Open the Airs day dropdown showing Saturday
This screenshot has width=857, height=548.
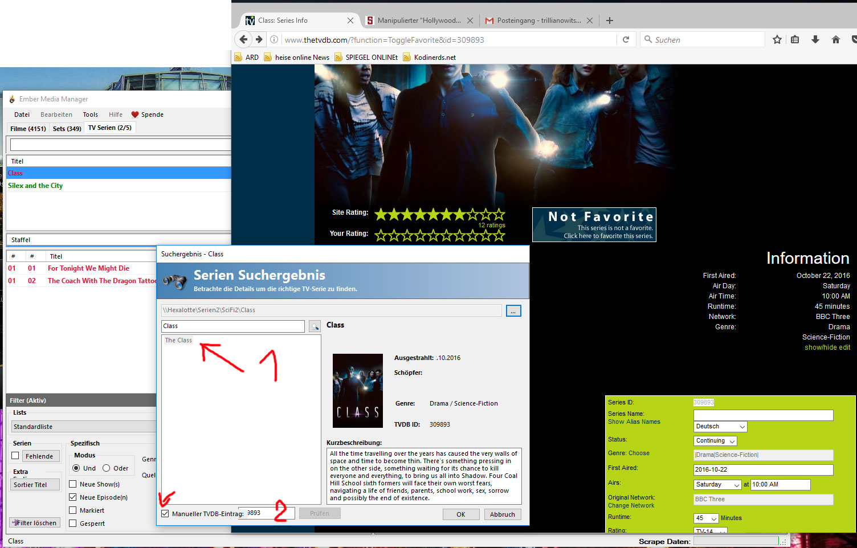click(x=717, y=485)
